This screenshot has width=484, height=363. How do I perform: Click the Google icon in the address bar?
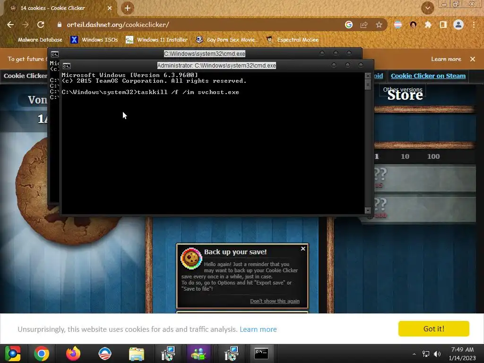(x=349, y=25)
